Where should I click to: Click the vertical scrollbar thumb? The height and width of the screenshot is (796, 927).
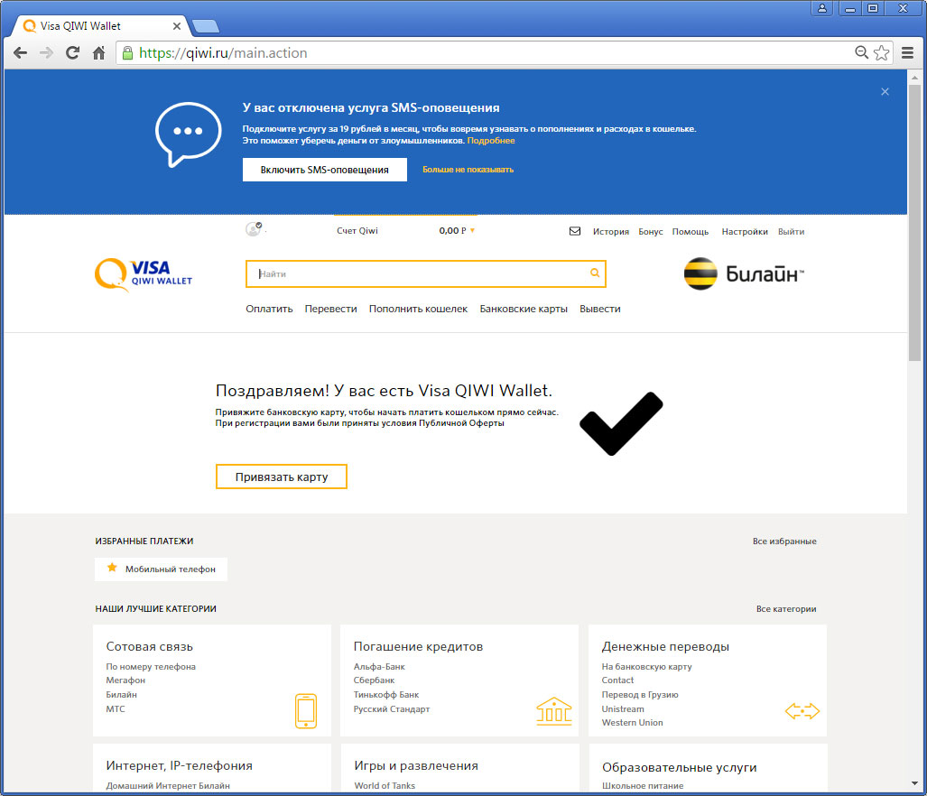click(914, 222)
